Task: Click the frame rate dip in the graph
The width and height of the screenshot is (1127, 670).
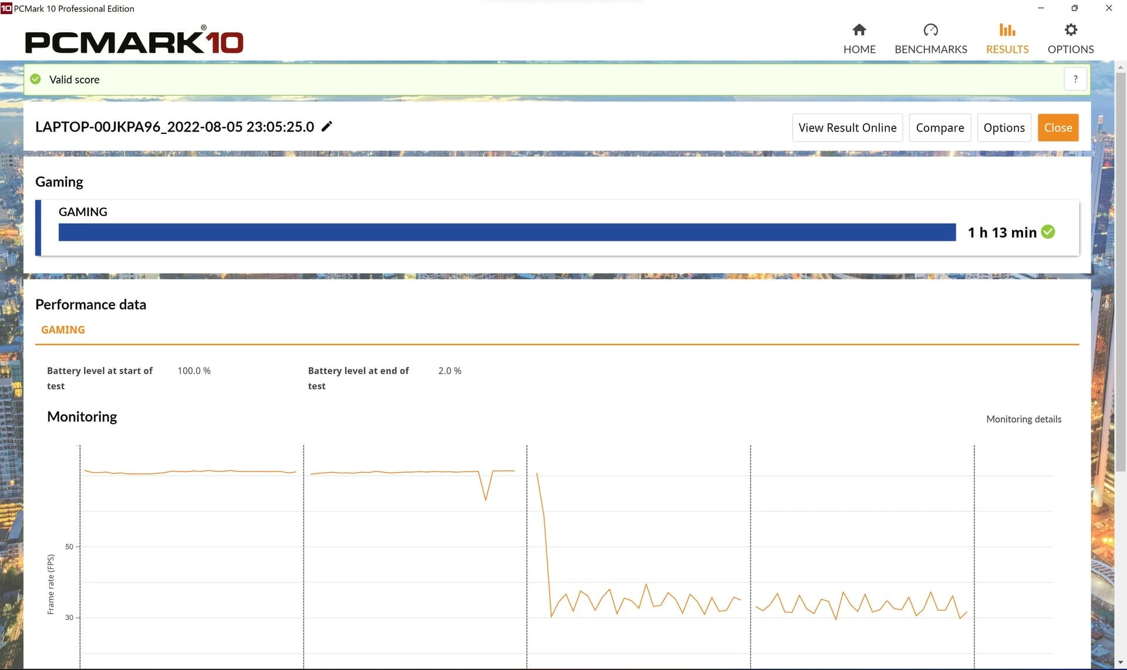Action: click(485, 486)
